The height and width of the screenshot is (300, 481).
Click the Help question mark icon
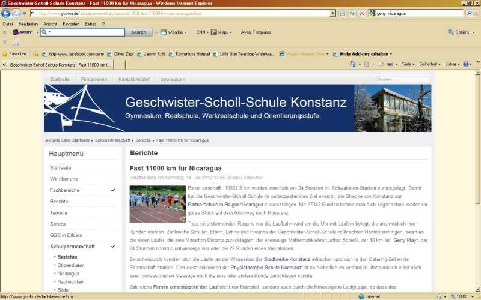click(x=466, y=64)
